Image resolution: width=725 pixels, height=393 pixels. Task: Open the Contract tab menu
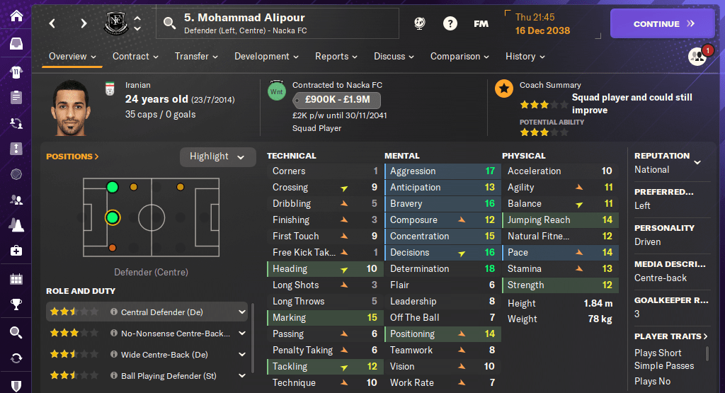(x=135, y=57)
